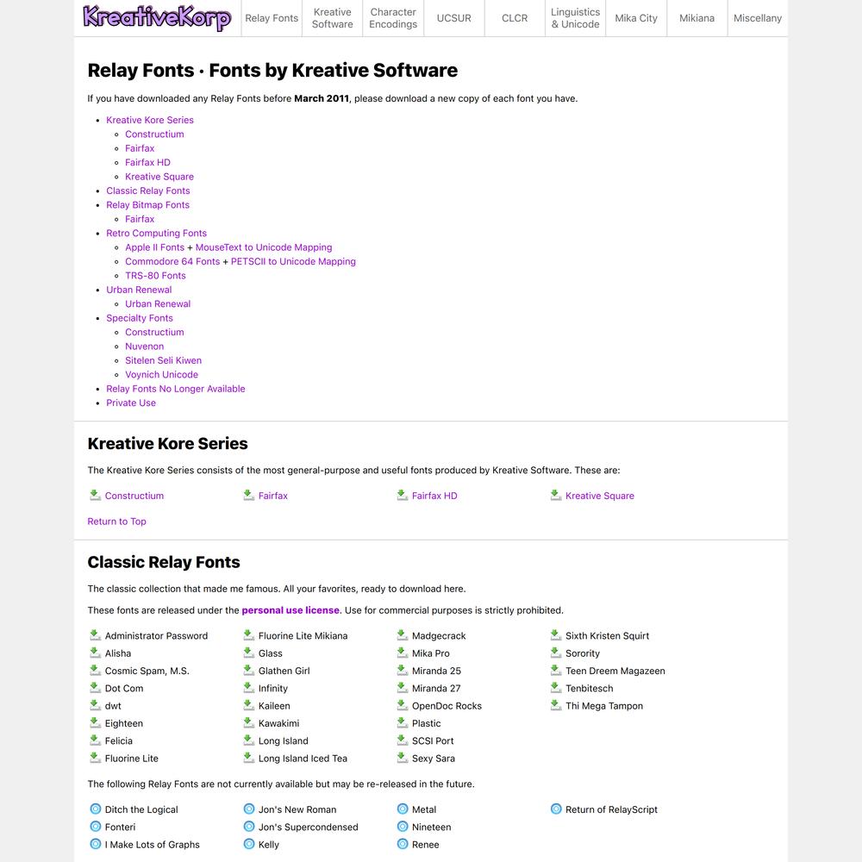Click download icon beside Kreative Square
The image size is (862, 862).
tap(556, 496)
